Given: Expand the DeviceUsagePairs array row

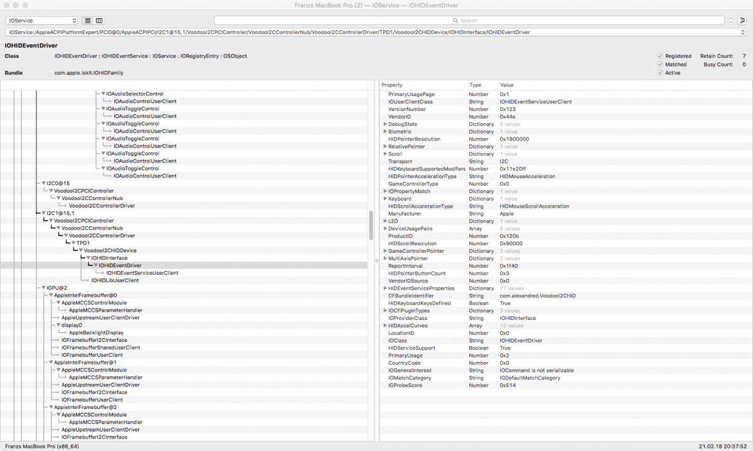Looking at the screenshot, I should click(x=385, y=229).
